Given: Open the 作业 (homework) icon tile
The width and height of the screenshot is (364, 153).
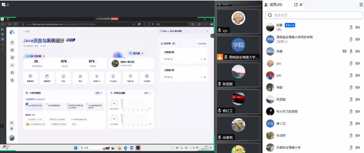Looking at the screenshot, I should tap(63, 78).
